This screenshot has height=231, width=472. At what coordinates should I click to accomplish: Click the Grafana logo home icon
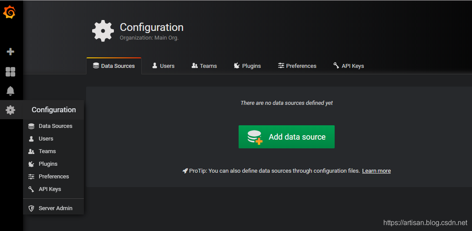click(x=10, y=13)
